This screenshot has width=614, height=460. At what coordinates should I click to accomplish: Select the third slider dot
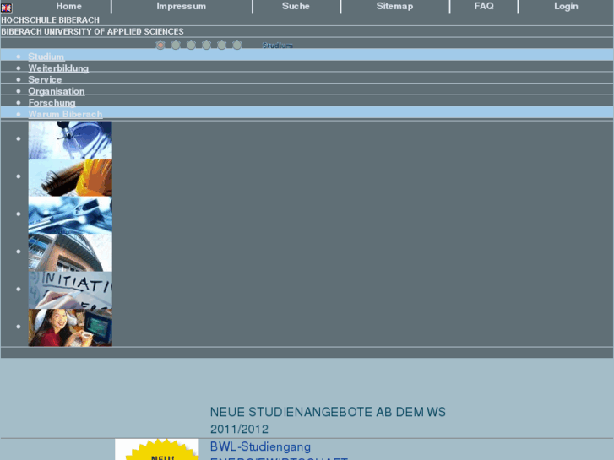(191, 45)
